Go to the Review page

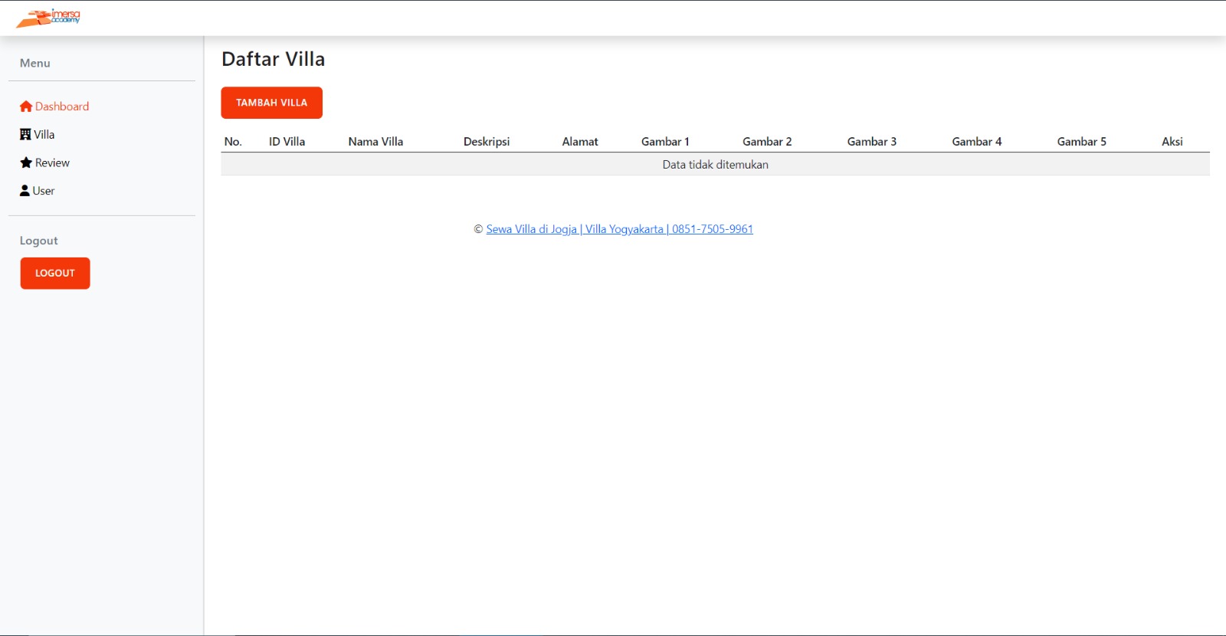44,162
